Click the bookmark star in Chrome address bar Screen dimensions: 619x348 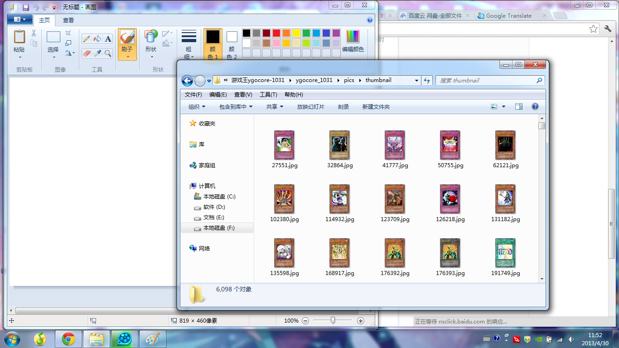[594, 29]
